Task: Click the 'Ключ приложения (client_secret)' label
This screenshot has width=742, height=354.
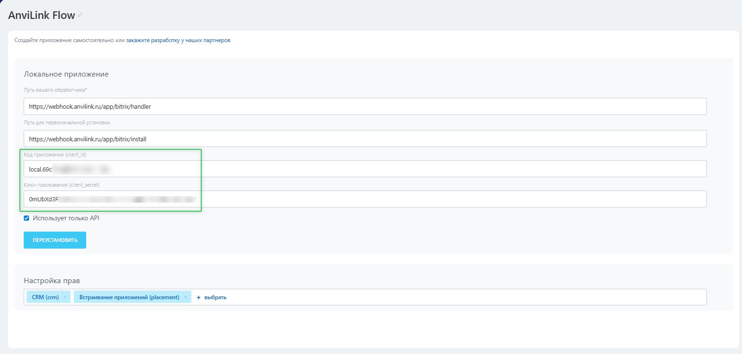Action: click(x=62, y=185)
